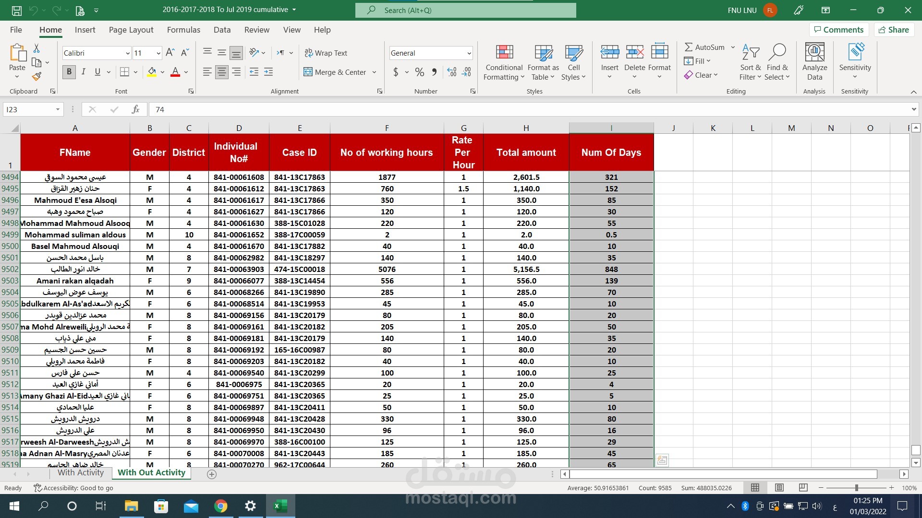Open the Comments pane button
Image resolution: width=922 pixels, height=518 pixels.
coord(838,30)
